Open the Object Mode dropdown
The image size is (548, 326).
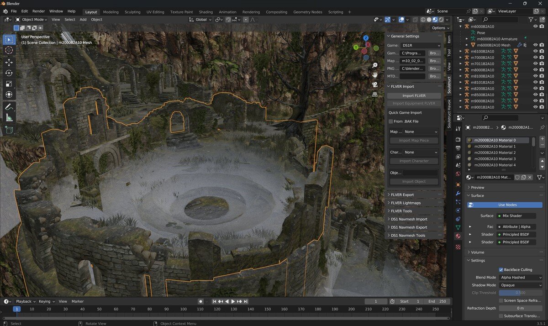click(32, 20)
